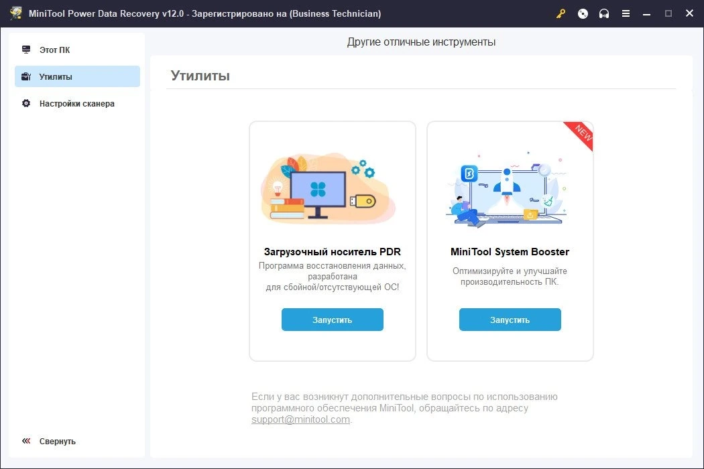Click the headphones support icon

[604, 13]
